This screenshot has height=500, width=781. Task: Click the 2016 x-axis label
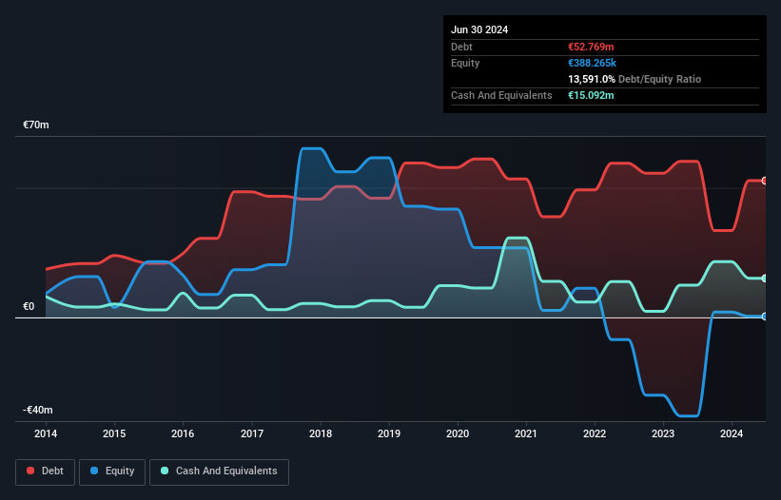183,433
